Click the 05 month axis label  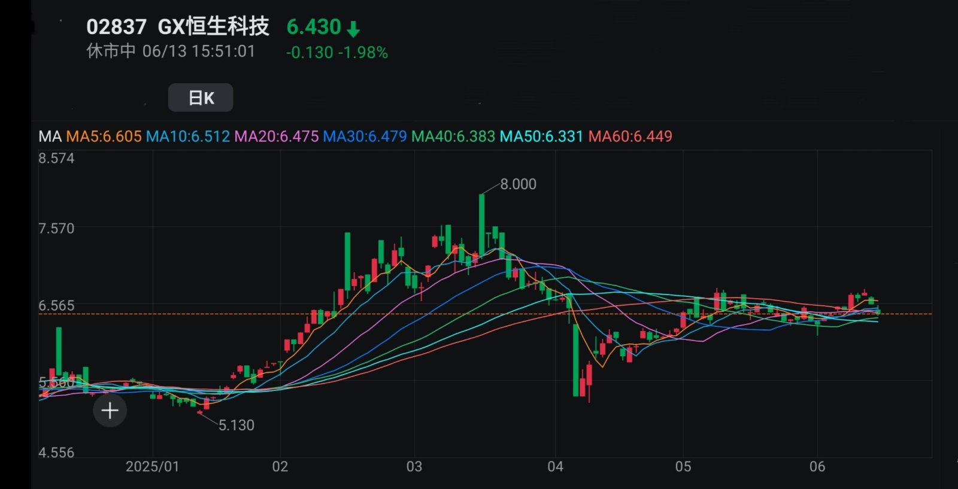pos(683,467)
